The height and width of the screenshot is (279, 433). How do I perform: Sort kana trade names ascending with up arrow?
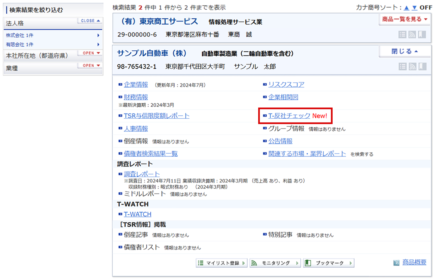[x=406, y=8]
